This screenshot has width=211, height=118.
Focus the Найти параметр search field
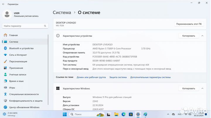(x=25, y=26)
